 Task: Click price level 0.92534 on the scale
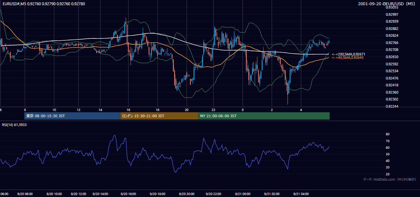(392, 71)
